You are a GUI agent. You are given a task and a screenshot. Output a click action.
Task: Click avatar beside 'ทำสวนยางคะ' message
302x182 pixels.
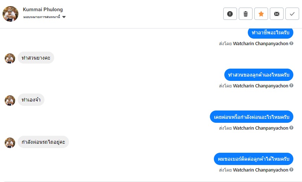coord(10,58)
